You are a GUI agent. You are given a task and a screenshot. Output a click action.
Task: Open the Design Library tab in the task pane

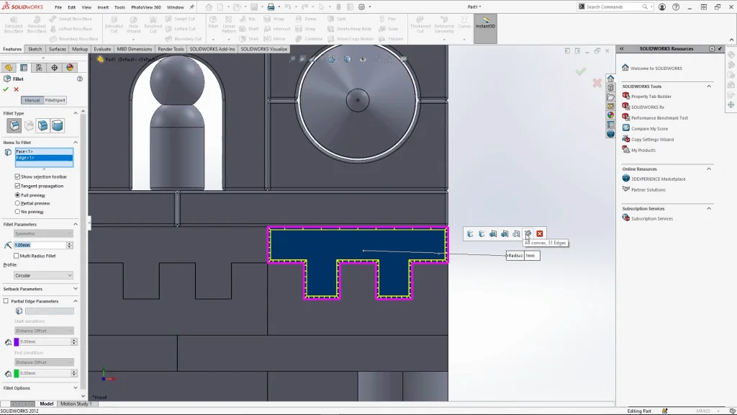(610, 88)
